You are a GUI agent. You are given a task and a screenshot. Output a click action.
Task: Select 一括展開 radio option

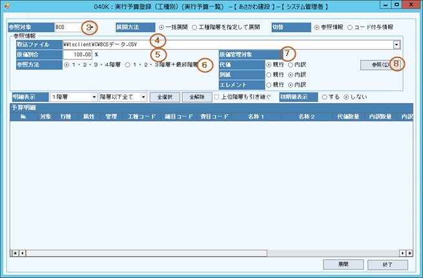[161, 28]
